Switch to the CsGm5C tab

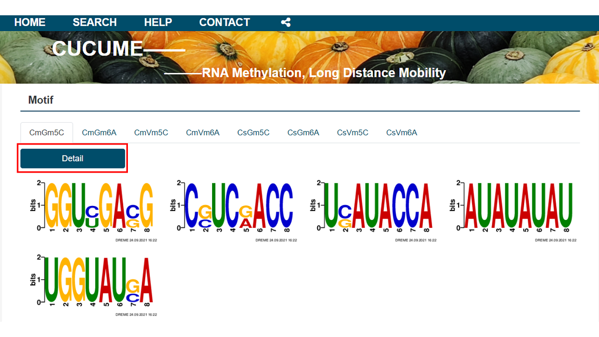pyautogui.click(x=253, y=133)
